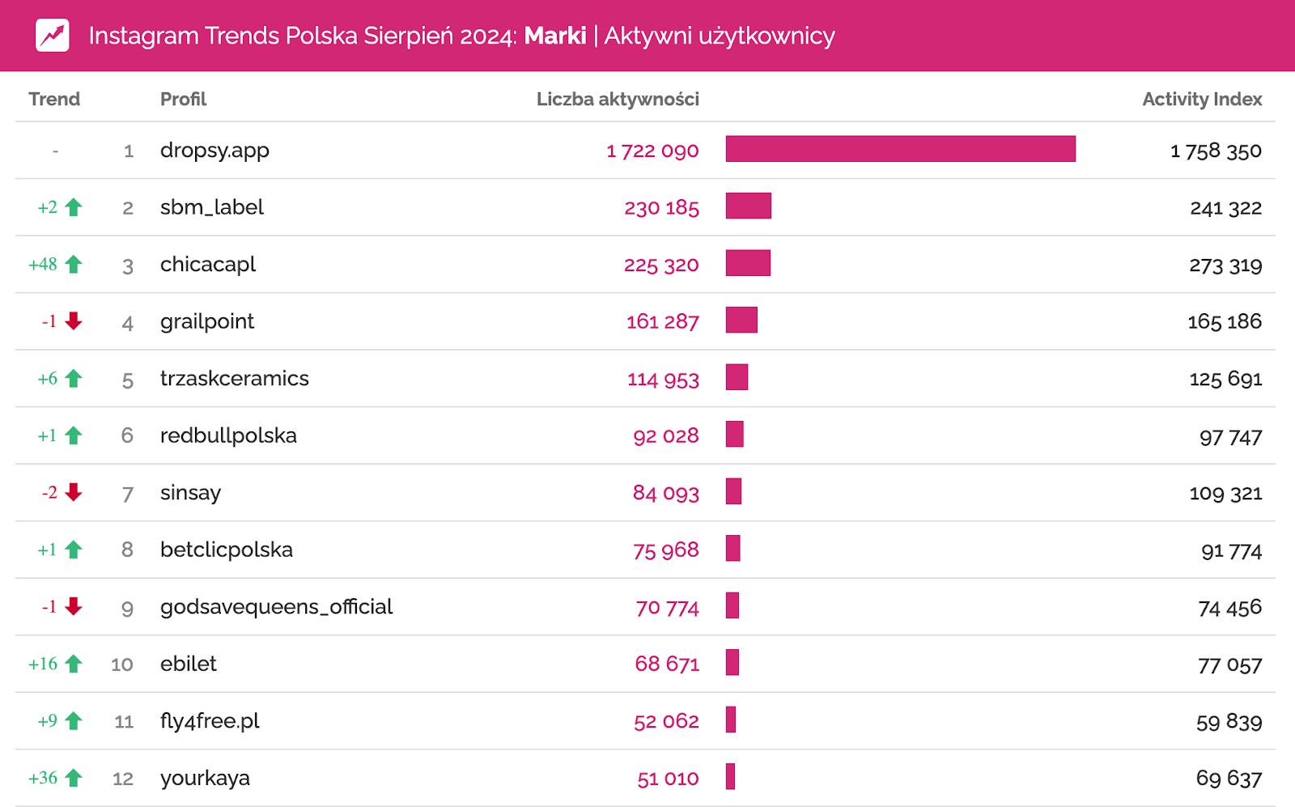
Task: Click the activity bar for sbm_label
Action: coord(748,206)
